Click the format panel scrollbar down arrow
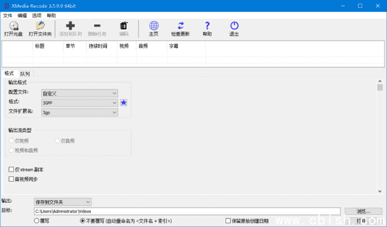 [380, 191]
